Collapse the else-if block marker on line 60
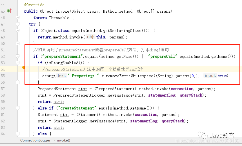Image resolution: width=242 pixels, height=146 pixels. (x=17, y=108)
